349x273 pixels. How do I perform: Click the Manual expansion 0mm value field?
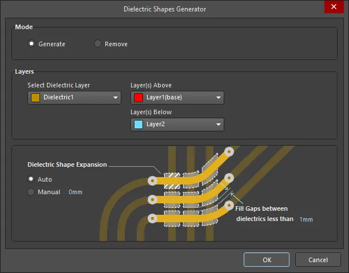click(76, 192)
